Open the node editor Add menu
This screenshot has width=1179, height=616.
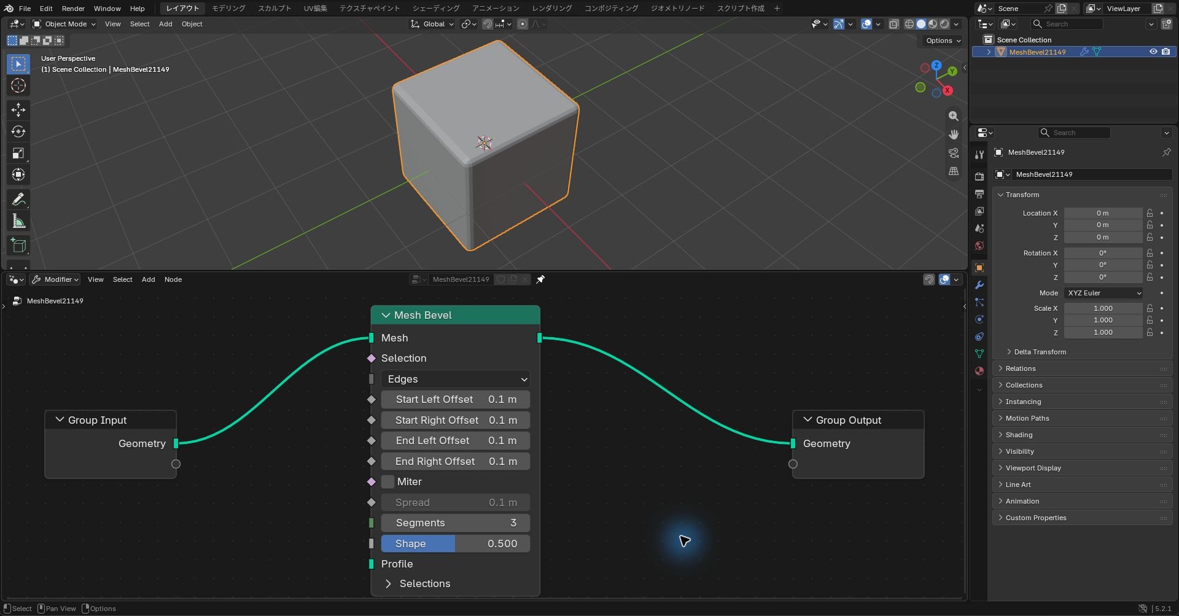click(x=148, y=279)
